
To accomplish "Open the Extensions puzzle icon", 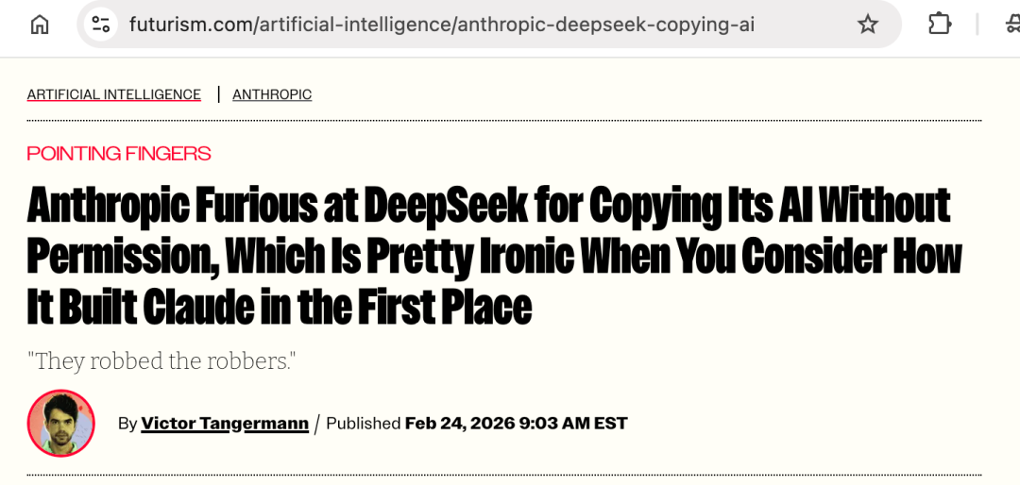I will (940, 25).
